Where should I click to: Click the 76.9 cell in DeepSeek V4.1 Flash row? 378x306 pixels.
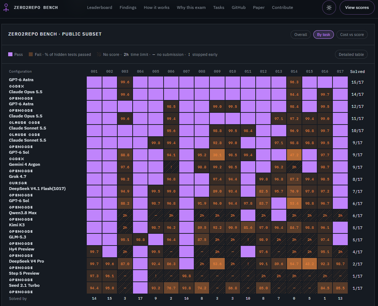[294, 191]
